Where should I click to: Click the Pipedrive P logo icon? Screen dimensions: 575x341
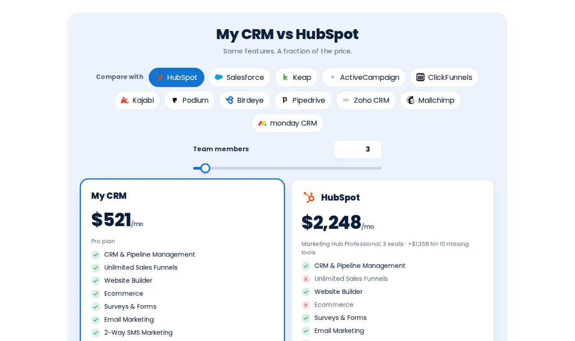(285, 100)
